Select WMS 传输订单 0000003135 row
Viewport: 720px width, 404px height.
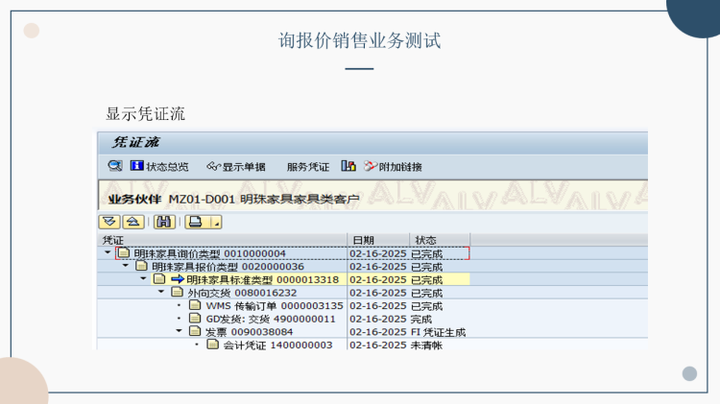pos(284,306)
